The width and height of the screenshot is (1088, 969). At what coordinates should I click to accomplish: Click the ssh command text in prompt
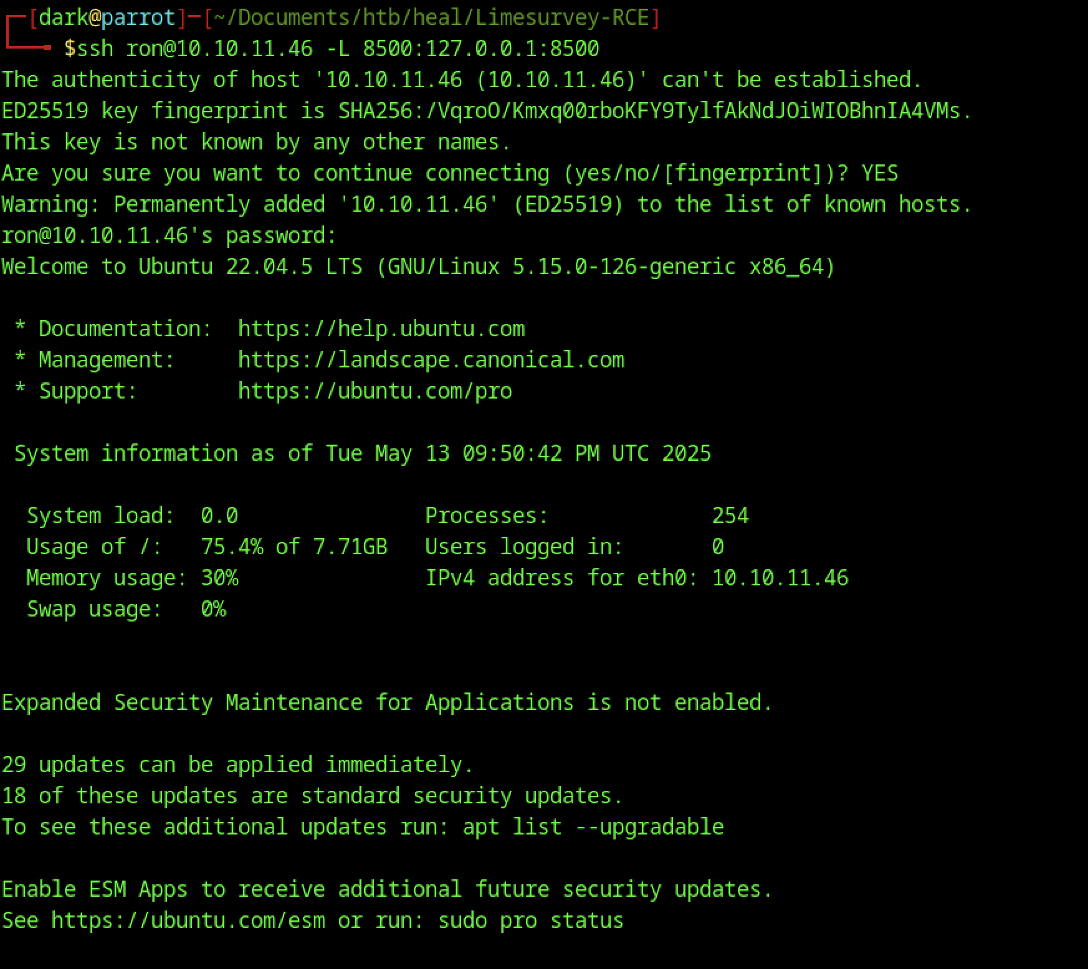(x=95, y=49)
